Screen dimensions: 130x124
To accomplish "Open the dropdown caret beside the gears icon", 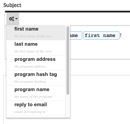I will (16, 18).
